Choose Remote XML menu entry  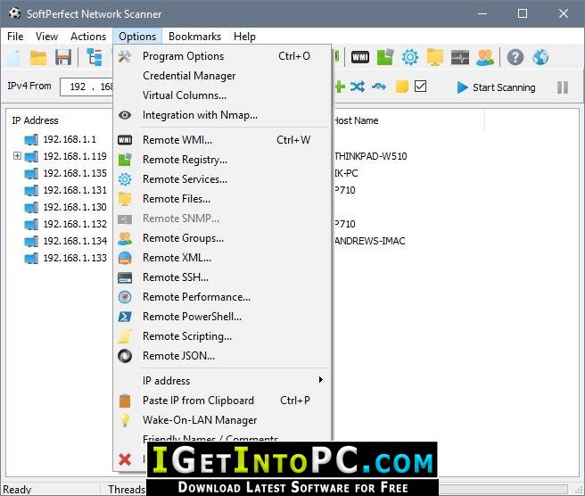click(x=222, y=258)
